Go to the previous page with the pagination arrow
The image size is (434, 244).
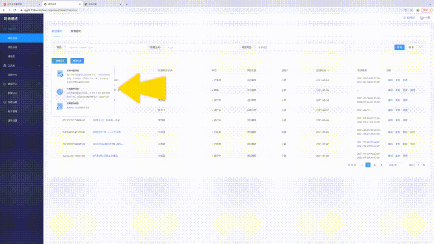(x=361, y=165)
